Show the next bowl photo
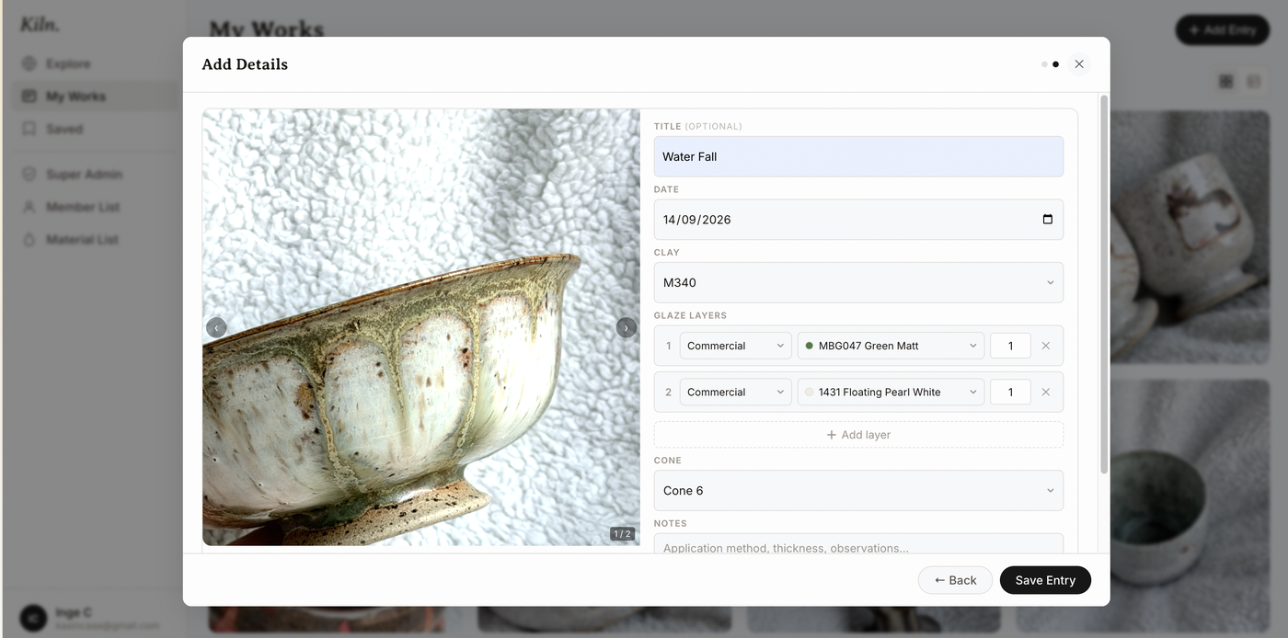The width and height of the screenshot is (1288, 638). 627,327
